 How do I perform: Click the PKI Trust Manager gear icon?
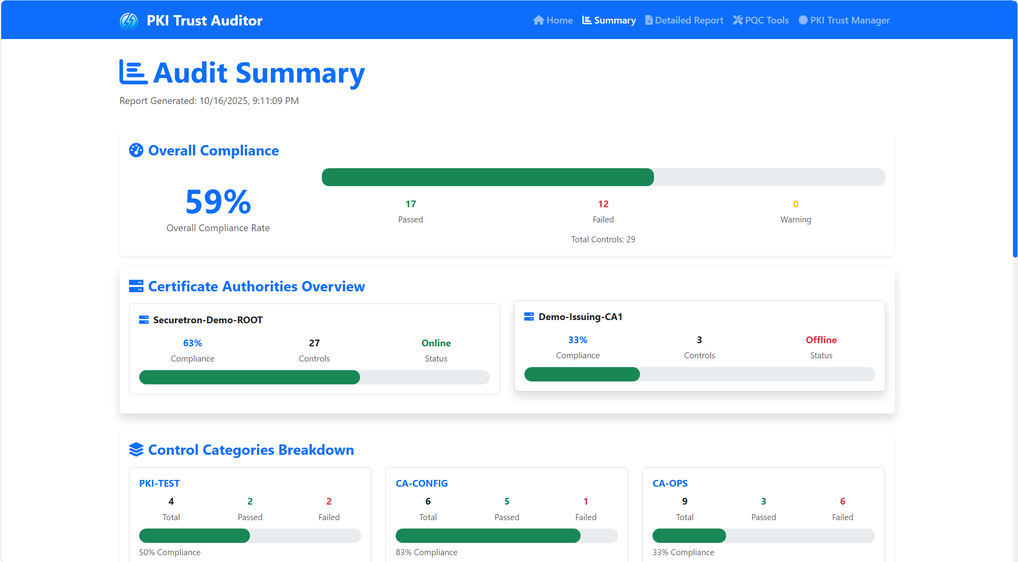pos(803,20)
